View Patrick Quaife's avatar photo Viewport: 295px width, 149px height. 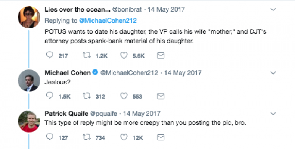coord(29,121)
